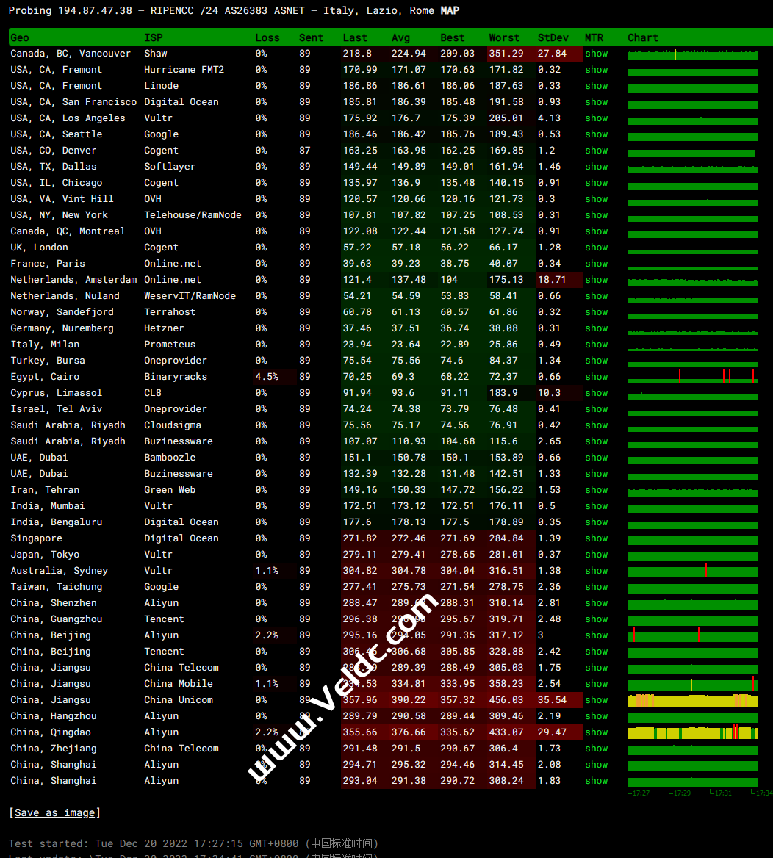Click the Save as image link
This screenshot has width=773, height=858.
click(x=54, y=812)
